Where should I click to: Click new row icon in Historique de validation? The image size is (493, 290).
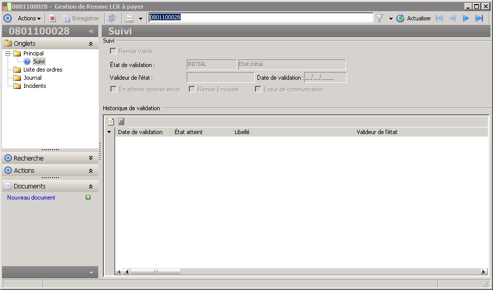[111, 121]
